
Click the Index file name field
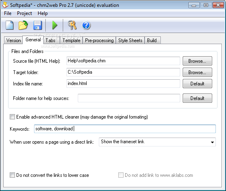[123, 83]
